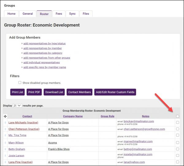The height and width of the screenshot is (166, 184).
Task: Click add representatives by category link
Action: [x=43, y=53]
